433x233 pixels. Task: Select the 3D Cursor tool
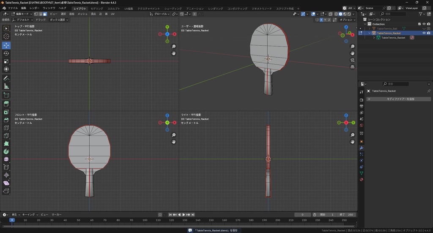tap(6, 36)
